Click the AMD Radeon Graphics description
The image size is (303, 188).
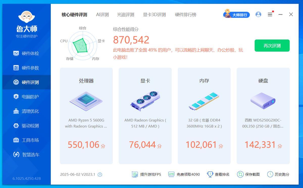pyautogui.click(x=145, y=123)
